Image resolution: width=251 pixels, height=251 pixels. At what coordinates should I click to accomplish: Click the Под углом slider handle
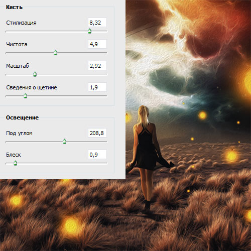(64, 142)
